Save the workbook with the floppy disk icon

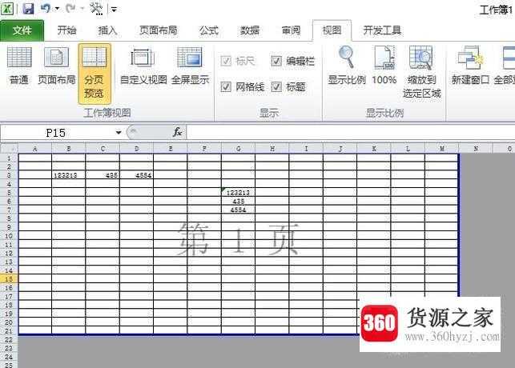[28, 9]
